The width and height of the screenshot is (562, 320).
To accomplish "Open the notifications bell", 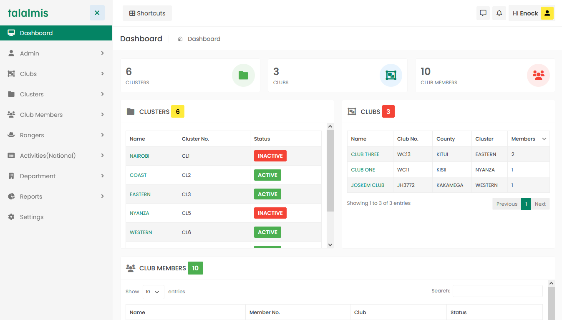I will [x=499, y=13].
